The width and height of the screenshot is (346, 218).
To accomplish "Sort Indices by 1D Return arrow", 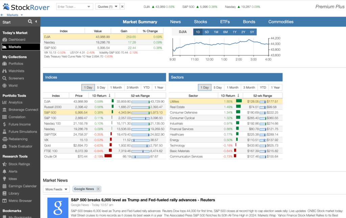I will [109, 96].
